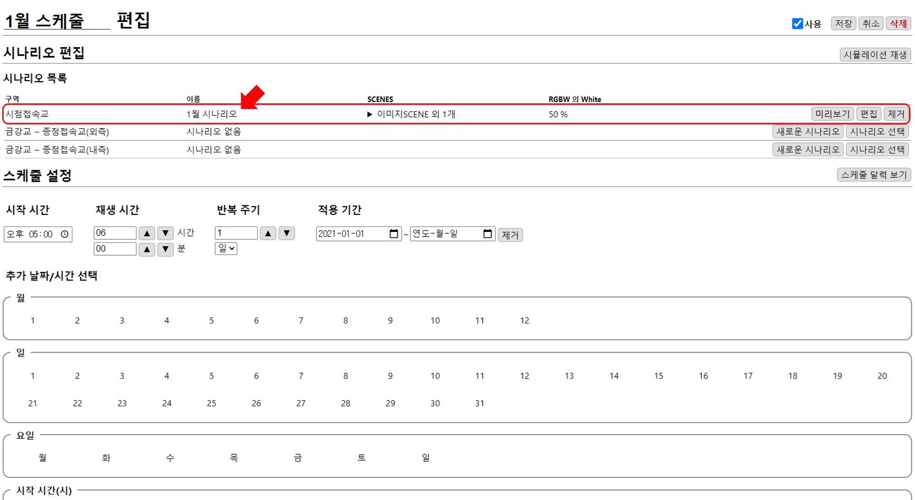Click 1월 시나리오 name text

pyautogui.click(x=211, y=114)
